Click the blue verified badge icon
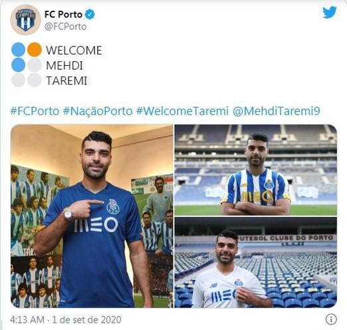 point(90,15)
